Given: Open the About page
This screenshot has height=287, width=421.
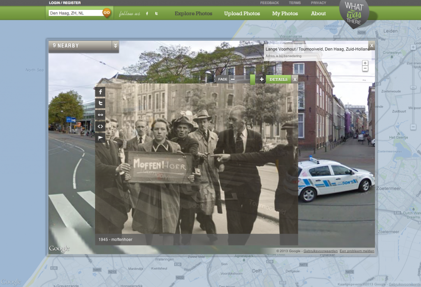Looking at the screenshot, I should [x=318, y=14].
